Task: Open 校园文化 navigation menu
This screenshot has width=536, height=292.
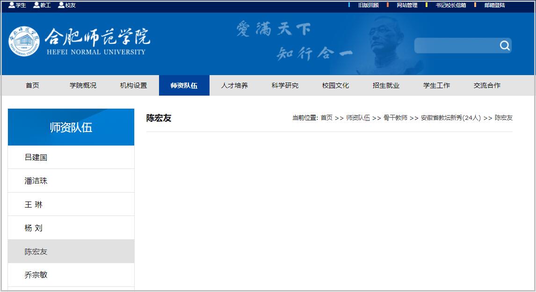Action: (335, 85)
